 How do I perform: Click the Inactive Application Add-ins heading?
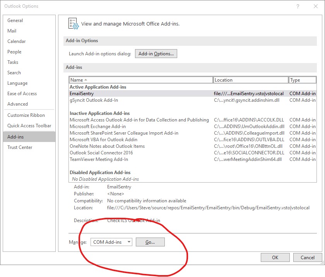[x=100, y=113]
